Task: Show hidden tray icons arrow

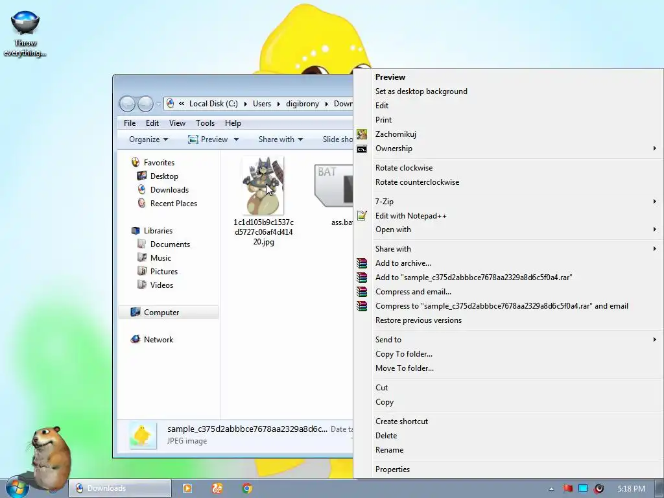Action: click(551, 489)
